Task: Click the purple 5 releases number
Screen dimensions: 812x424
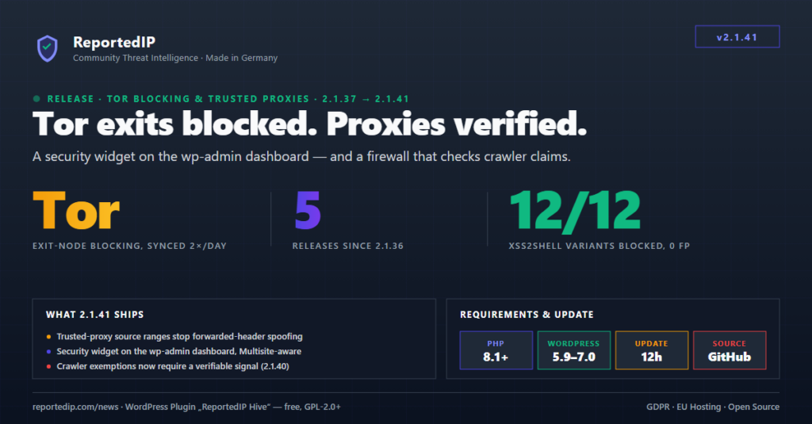Action: 308,210
